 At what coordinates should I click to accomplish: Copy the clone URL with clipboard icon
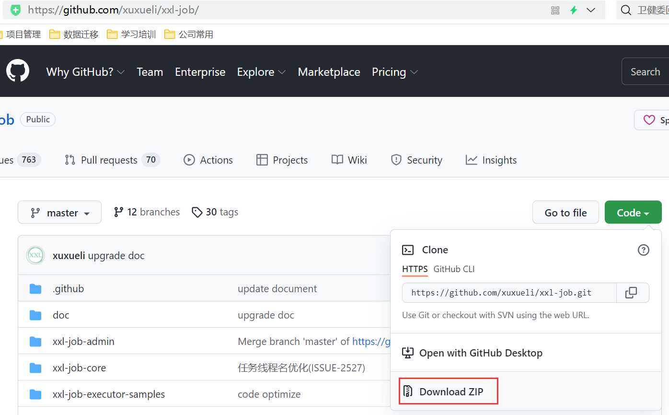[632, 293]
